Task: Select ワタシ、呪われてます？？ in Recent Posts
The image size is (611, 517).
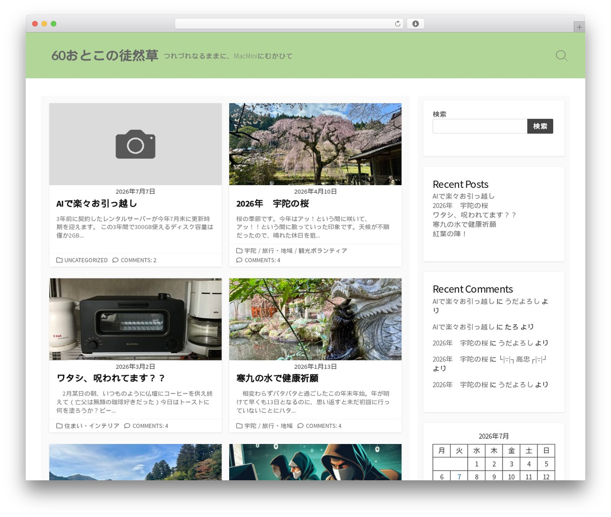Action: [474, 215]
